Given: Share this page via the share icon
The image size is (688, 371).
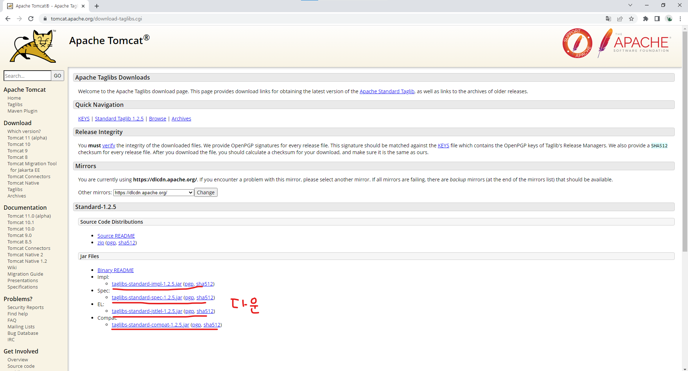Looking at the screenshot, I should pos(620,19).
